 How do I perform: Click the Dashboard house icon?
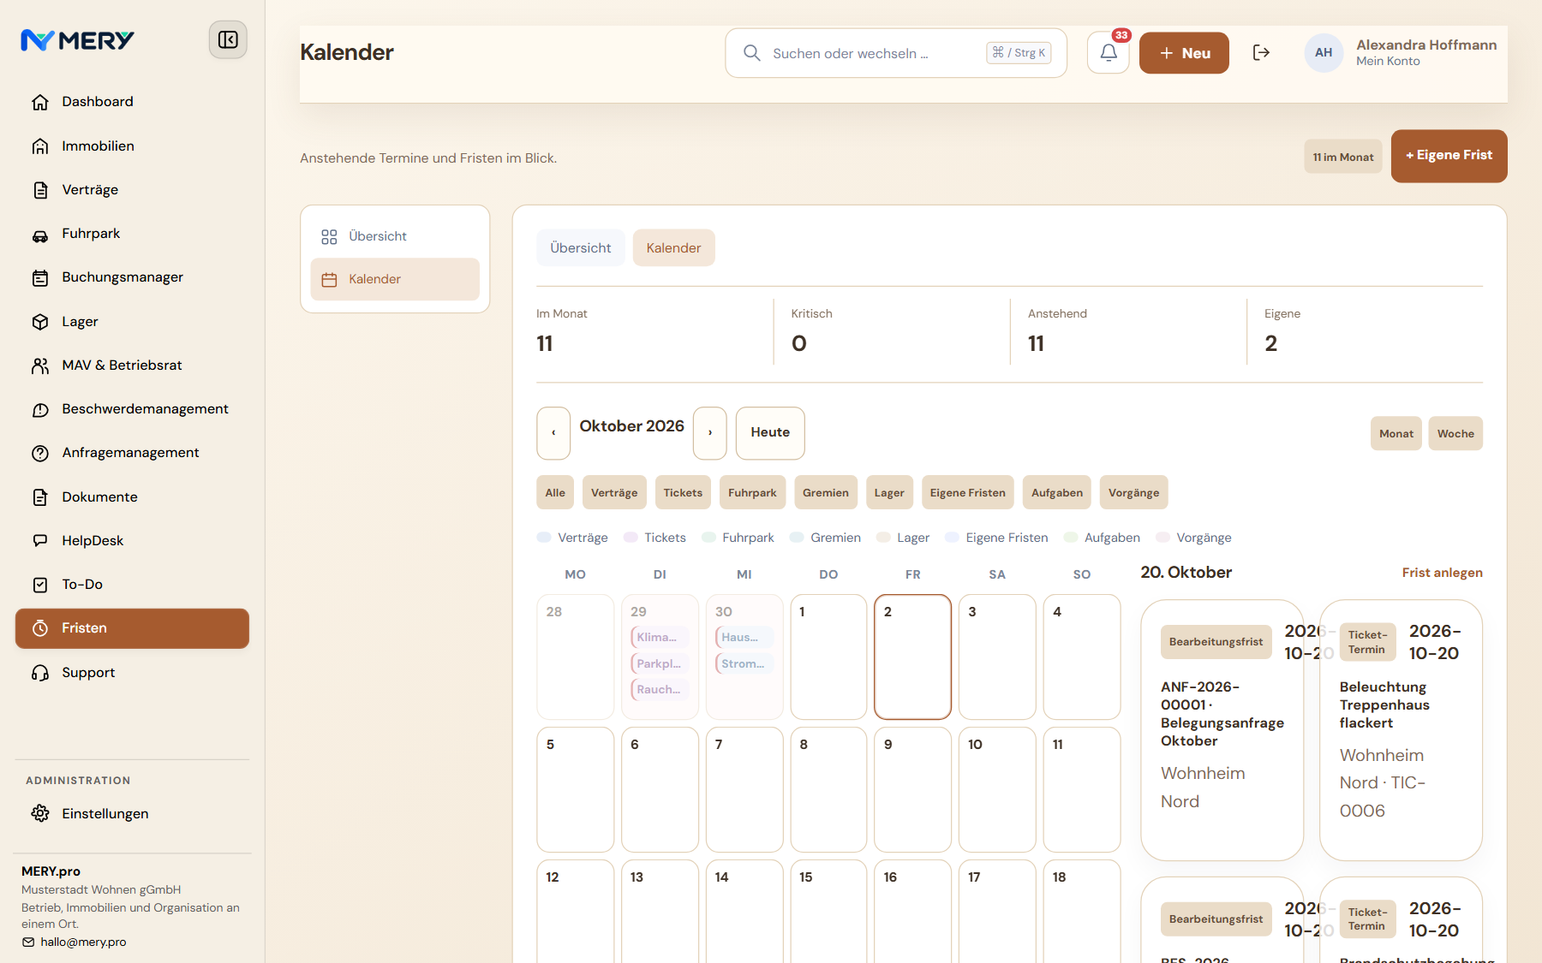coord(40,102)
